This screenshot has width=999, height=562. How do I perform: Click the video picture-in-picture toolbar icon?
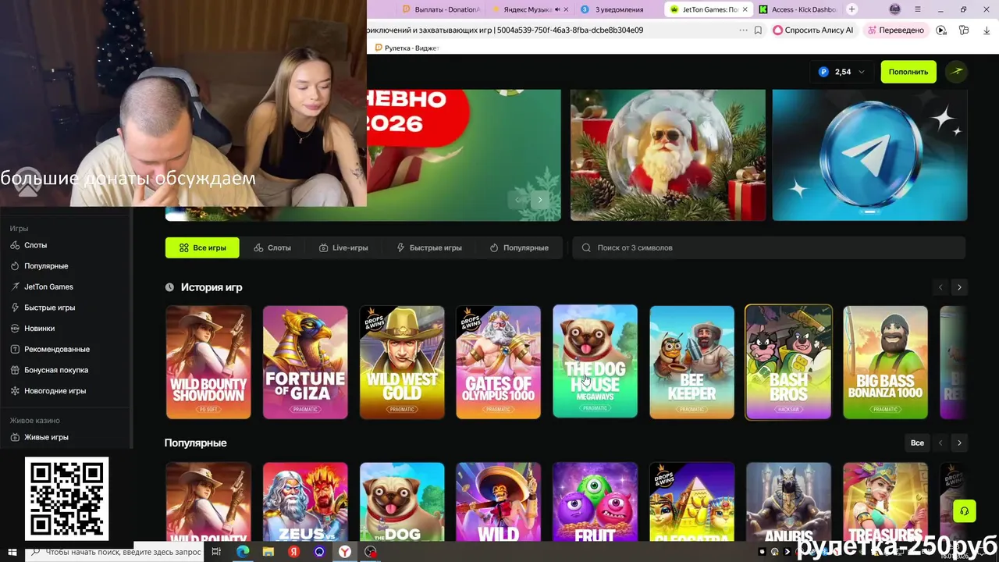click(x=941, y=30)
